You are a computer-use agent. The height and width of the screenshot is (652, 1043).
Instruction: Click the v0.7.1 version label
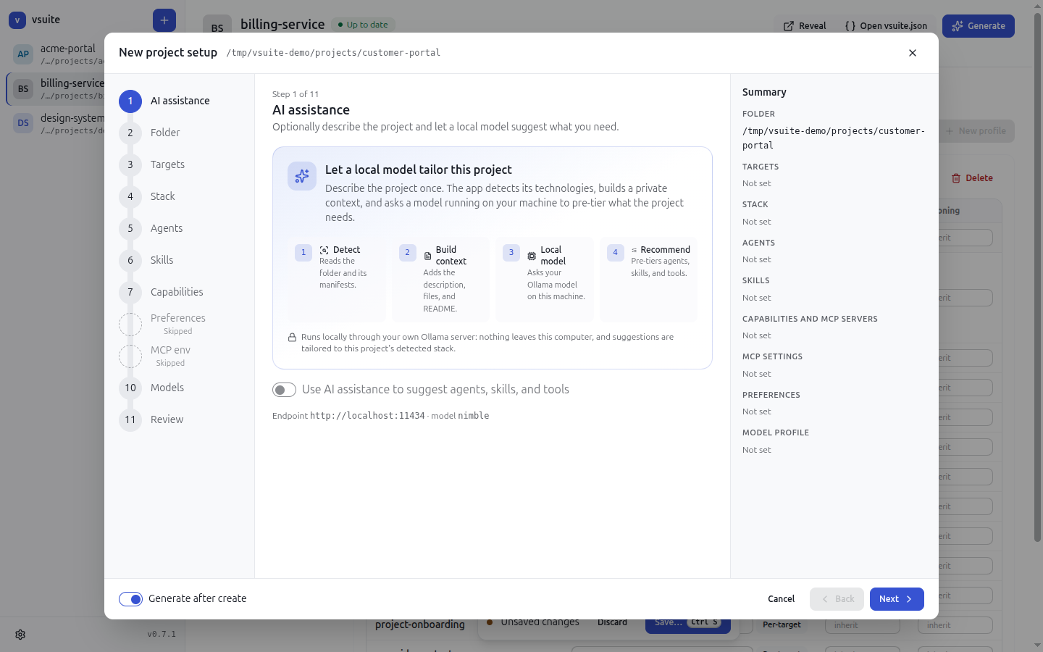pos(162,634)
